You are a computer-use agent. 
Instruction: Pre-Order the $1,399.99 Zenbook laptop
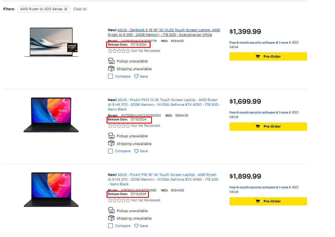(268, 56)
